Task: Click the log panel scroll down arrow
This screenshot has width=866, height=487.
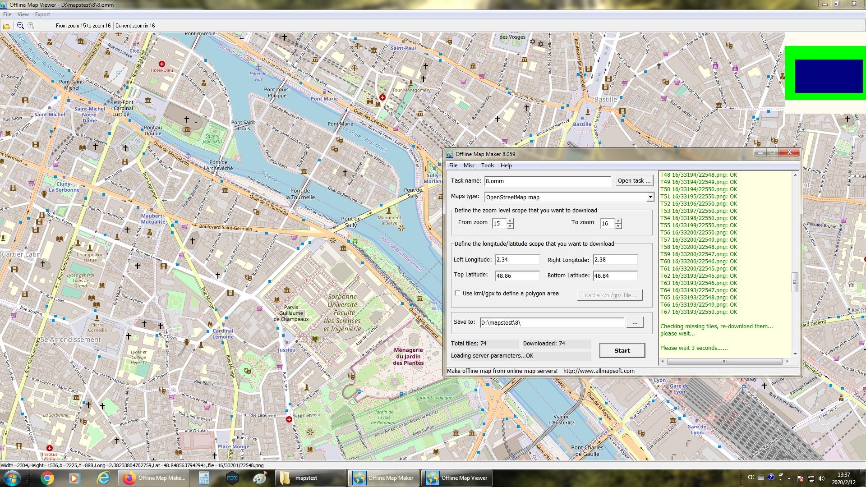Action: tap(795, 354)
